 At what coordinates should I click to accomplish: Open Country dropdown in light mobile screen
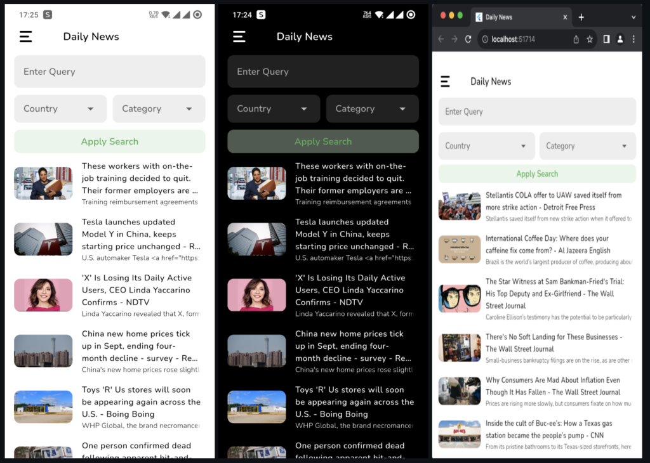point(60,108)
